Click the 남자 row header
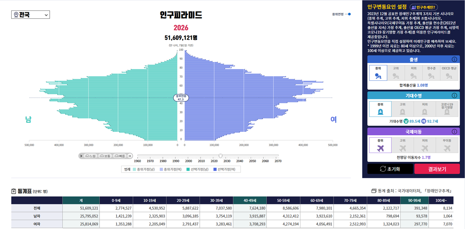Screen dimensions: 465x229 click(37, 215)
